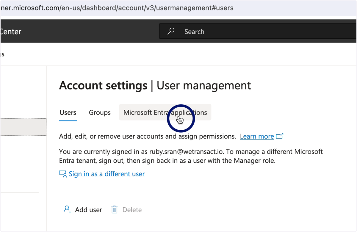Select the highlighted item in left sidebar

tap(23, 127)
